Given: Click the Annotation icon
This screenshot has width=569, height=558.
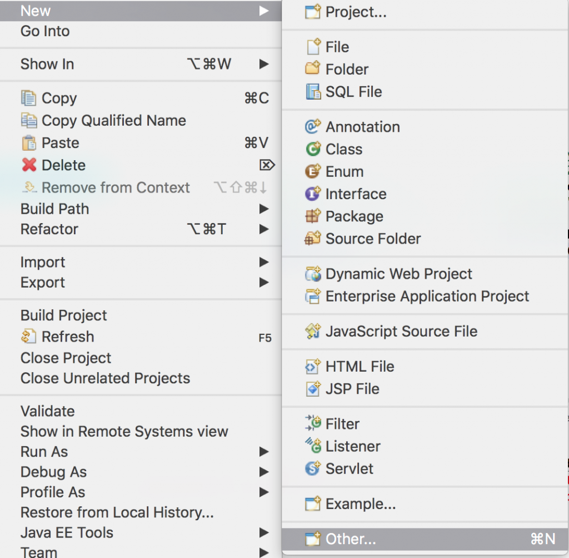Looking at the screenshot, I should pyautogui.click(x=312, y=127).
